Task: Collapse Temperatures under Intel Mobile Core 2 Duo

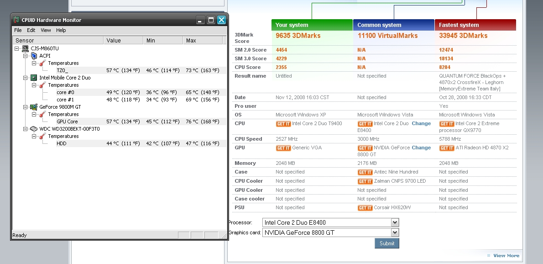Action: click(x=34, y=85)
